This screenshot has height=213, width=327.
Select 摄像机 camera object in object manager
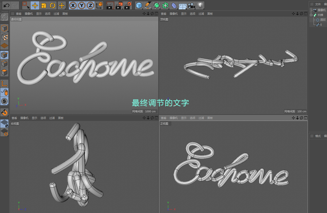[x=321, y=10]
